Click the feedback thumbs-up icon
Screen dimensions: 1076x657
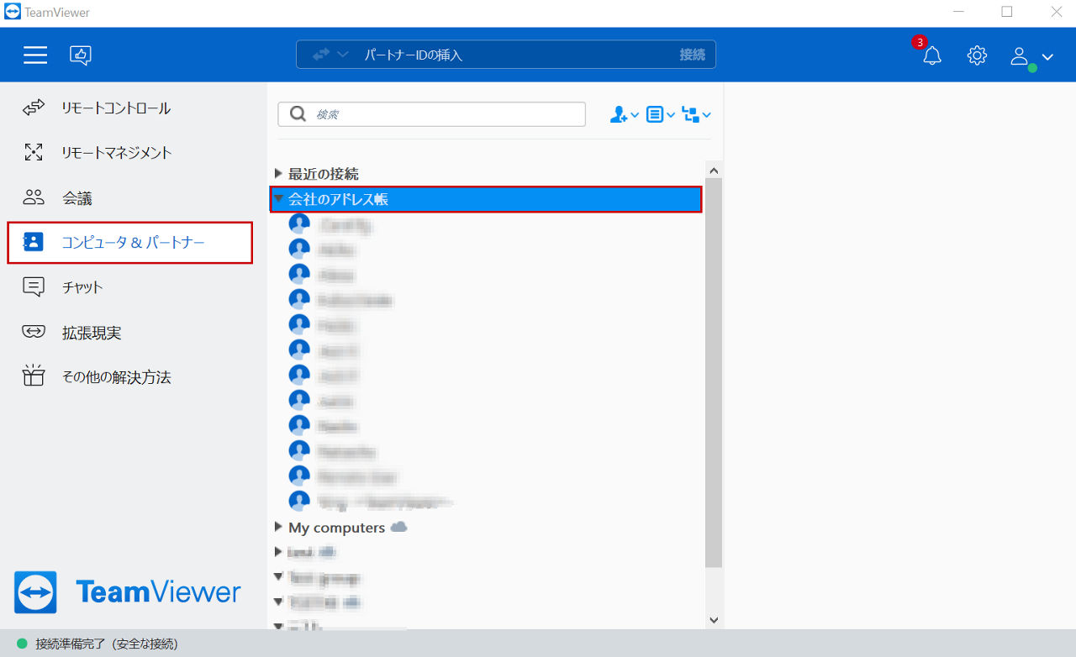click(x=81, y=55)
